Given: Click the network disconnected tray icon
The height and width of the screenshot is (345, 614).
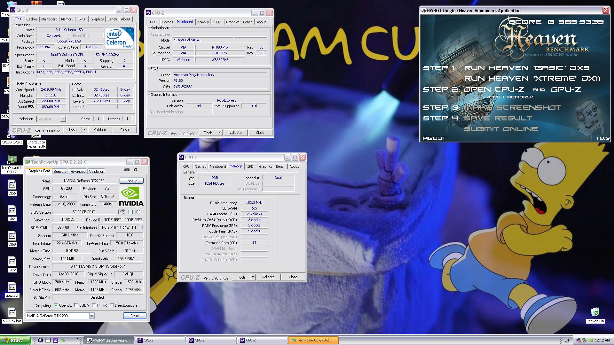Looking at the screenshot, I should point(579,340).
